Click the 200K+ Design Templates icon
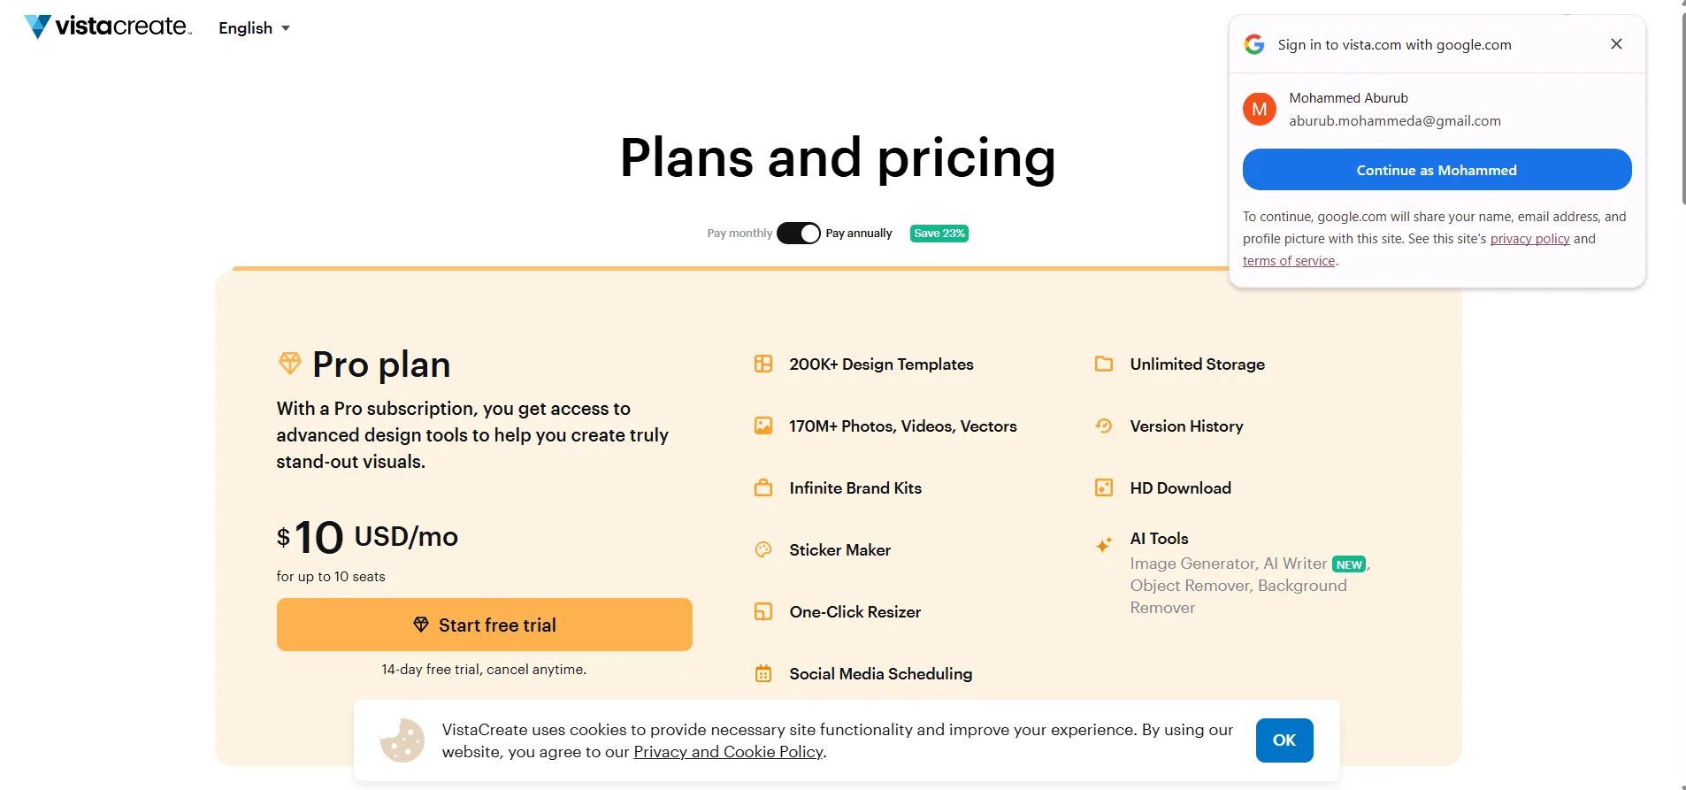This screenshot has width=1686, height=790. [x=763, y=364]
